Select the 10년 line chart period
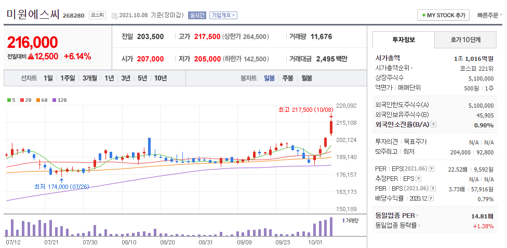 [x=161, y=78]
